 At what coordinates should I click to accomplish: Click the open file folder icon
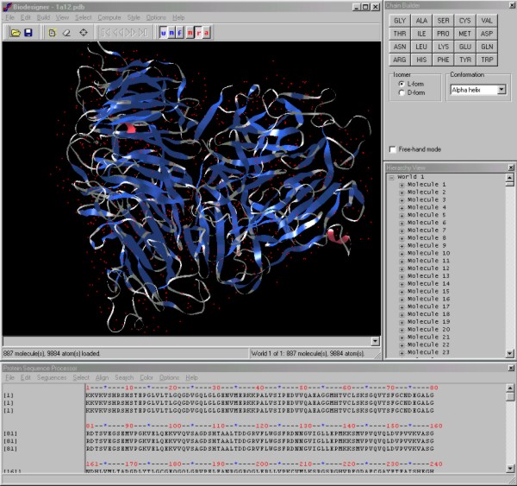pos(15,33)
